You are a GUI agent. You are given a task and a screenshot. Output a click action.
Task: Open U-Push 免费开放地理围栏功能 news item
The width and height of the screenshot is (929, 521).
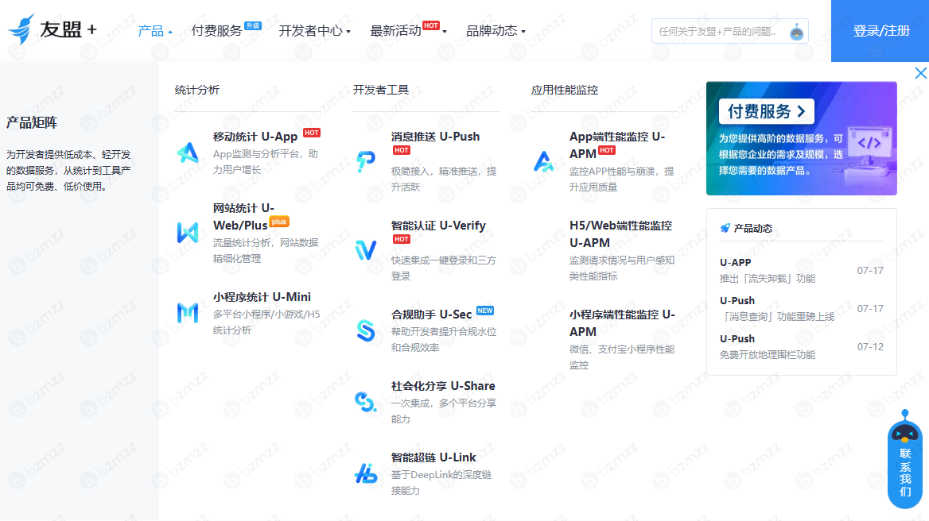click(x=801, y=346)
